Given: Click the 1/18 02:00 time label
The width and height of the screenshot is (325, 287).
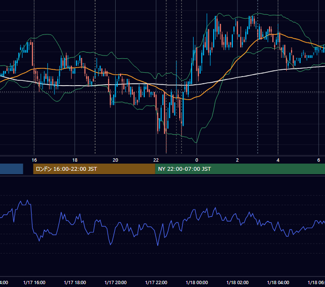Looking at the screenshot, I should pyautogui.click(x=238, y=282).
